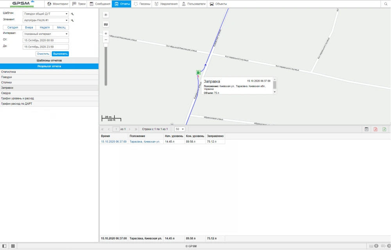391x250 pixels.
Task: Toggle the grid view icon in footer
Action: 13,246
